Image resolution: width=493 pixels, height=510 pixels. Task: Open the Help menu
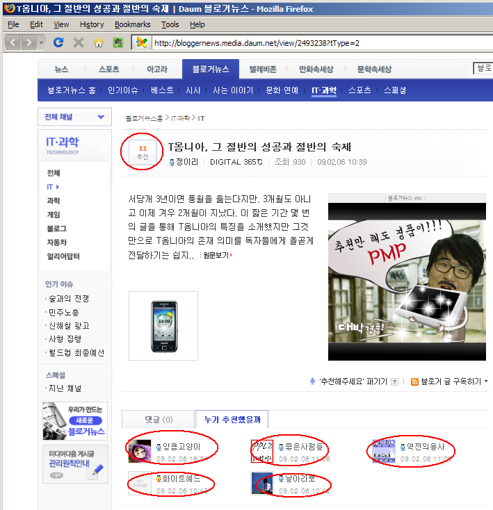pyautogui.click(x=197, y=24)
